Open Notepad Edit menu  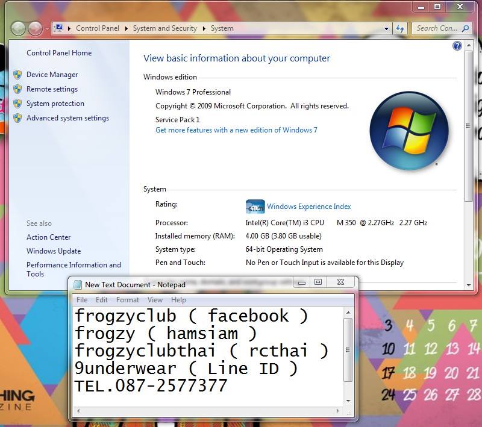pos(102,300)
